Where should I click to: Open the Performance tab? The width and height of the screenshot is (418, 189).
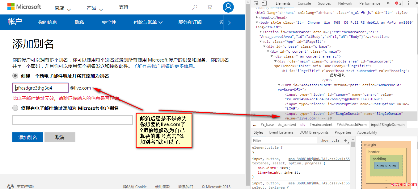[x=370, y=3]
